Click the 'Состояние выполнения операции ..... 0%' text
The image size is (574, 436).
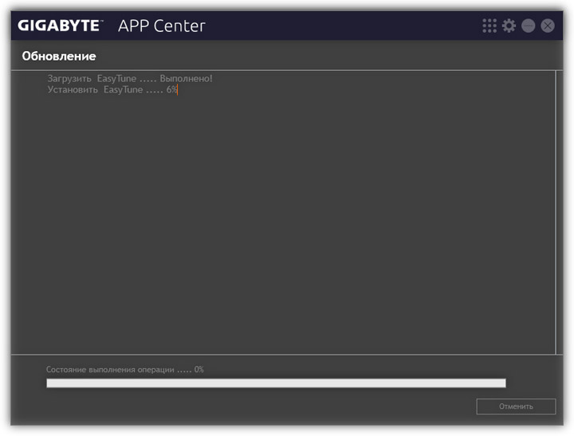(125, 369)
